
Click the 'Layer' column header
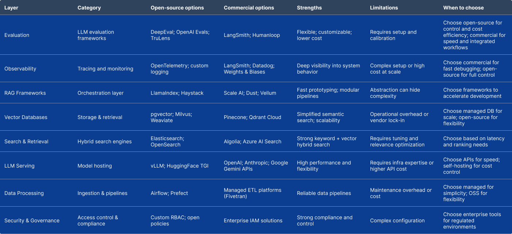[x=11, y=7]
